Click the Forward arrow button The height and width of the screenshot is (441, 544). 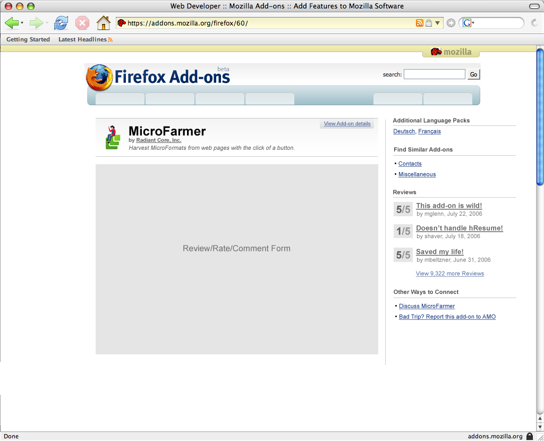point(36,23)
